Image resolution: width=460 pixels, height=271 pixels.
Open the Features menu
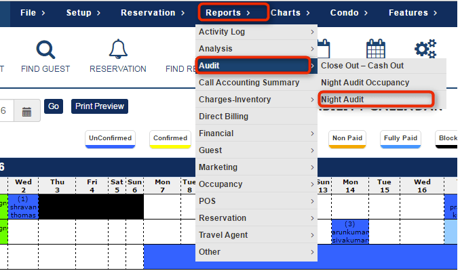click(x=413, y=13)
